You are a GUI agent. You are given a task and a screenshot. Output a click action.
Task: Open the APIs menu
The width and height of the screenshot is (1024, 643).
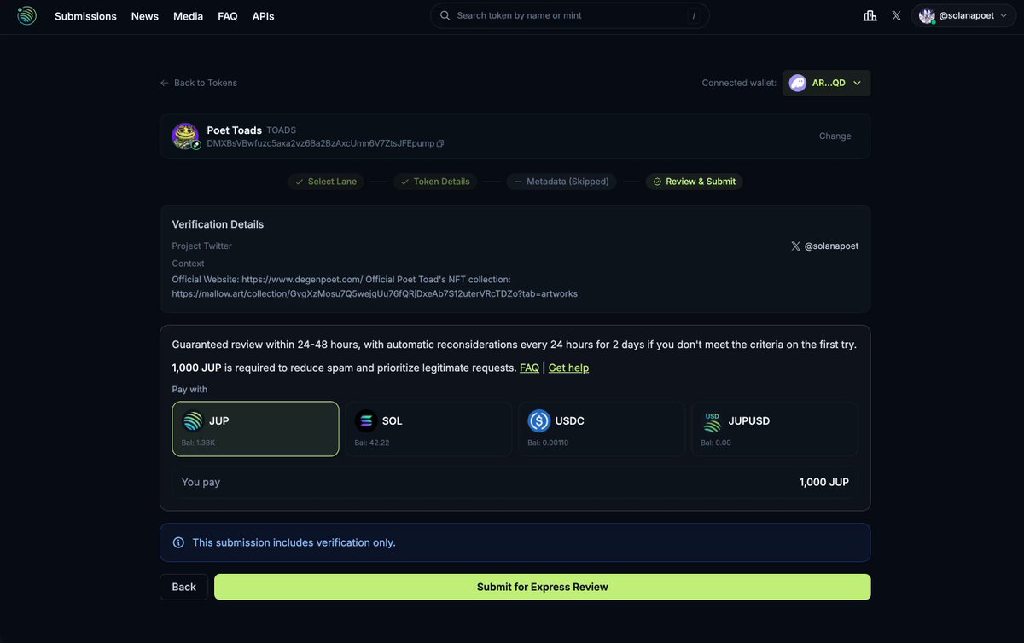coord(263,16)
